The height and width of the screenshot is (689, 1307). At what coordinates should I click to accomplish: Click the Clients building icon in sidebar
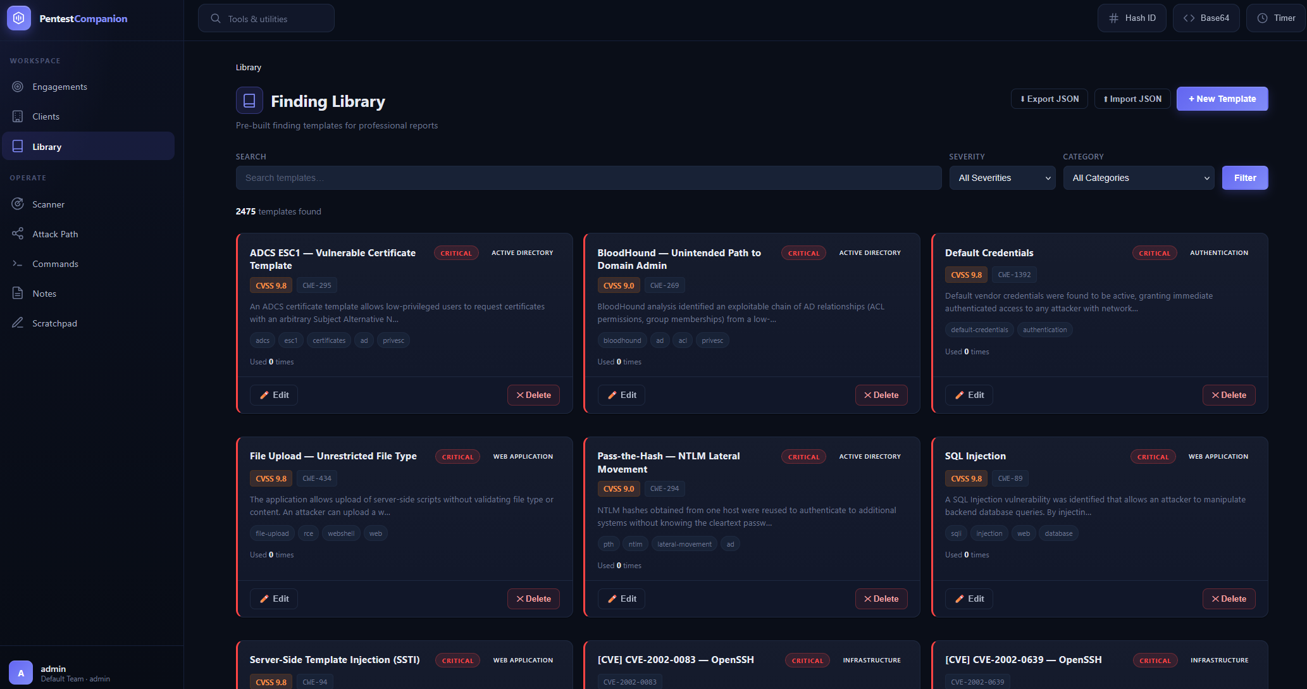pyautogui.click(x=18, y=116)
